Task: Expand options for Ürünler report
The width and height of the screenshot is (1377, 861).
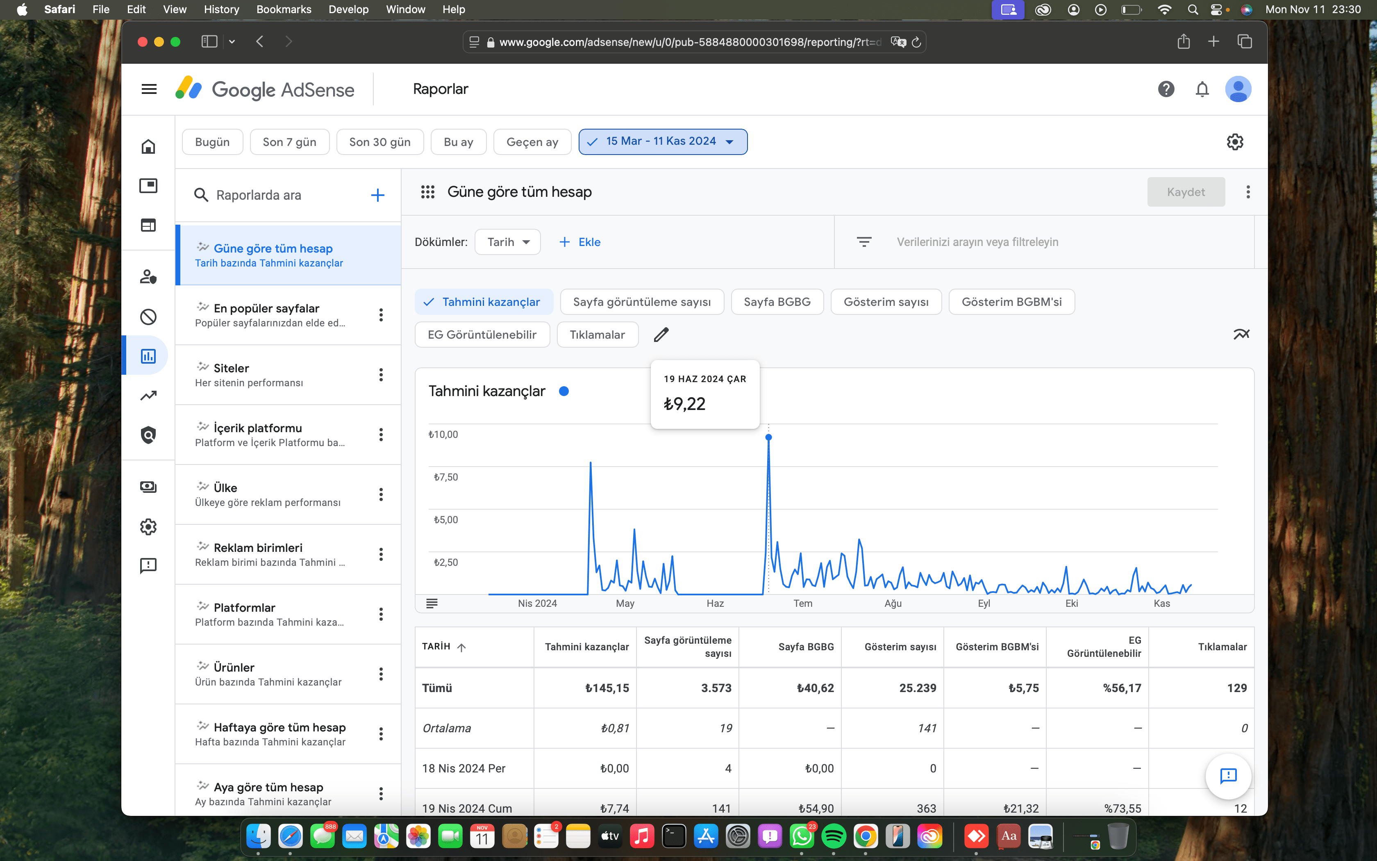Action: [x=381, y=674]
